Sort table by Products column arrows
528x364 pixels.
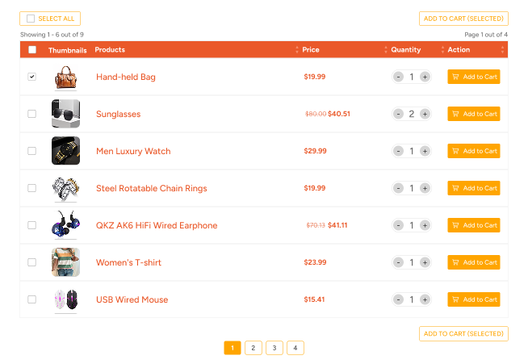[296, 50]
